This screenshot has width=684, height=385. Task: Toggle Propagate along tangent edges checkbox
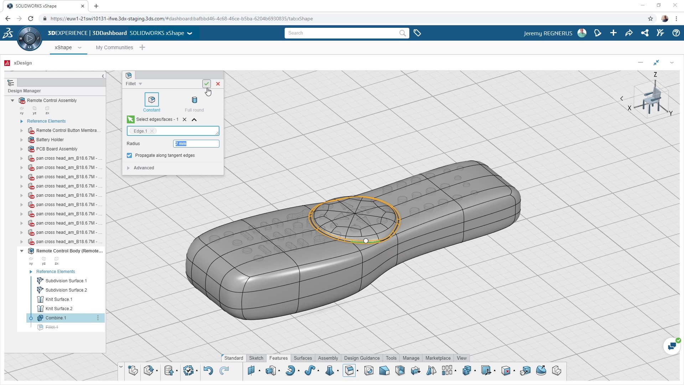(130, 155)
